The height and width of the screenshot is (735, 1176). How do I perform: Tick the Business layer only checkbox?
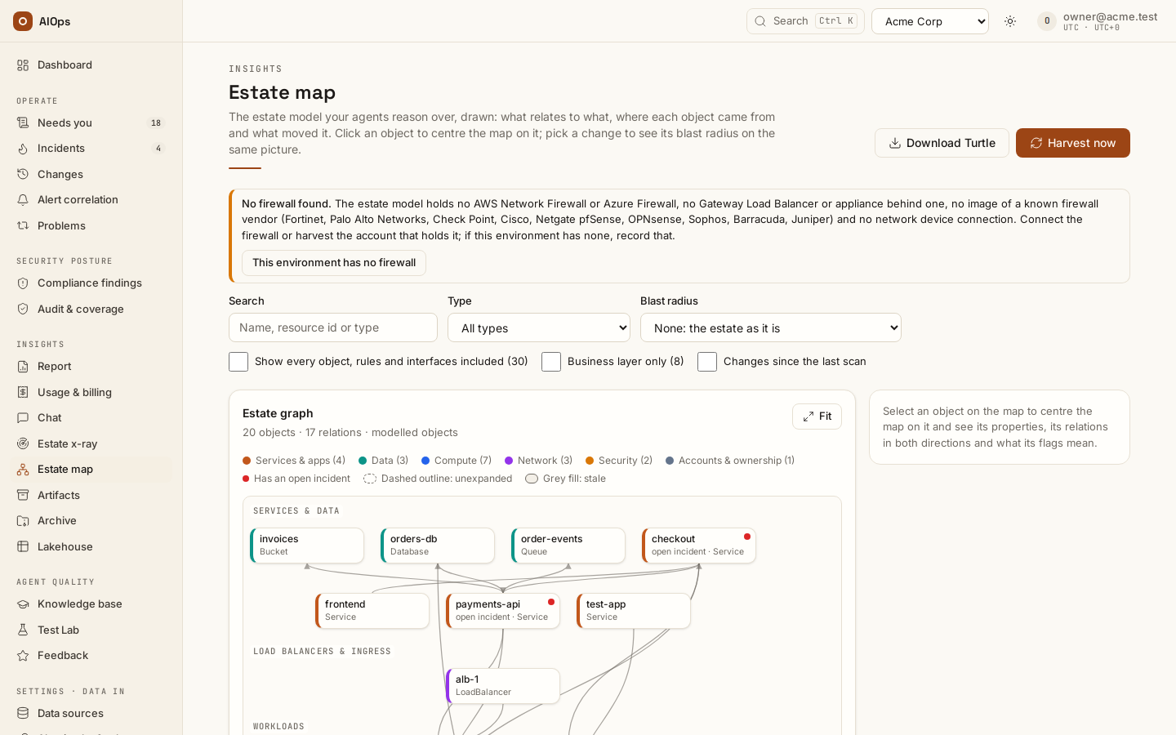point(551,362)
